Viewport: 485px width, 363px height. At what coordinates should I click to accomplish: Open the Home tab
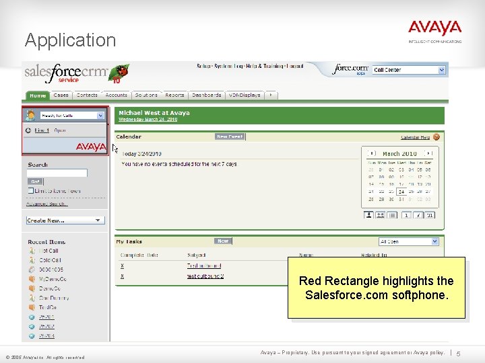[x=38, y=95]
